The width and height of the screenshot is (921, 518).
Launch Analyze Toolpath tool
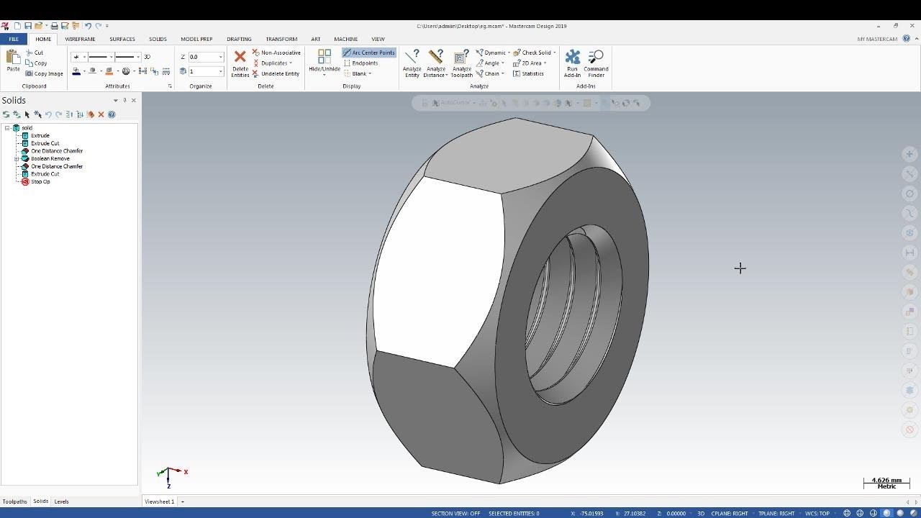[461, 63]
